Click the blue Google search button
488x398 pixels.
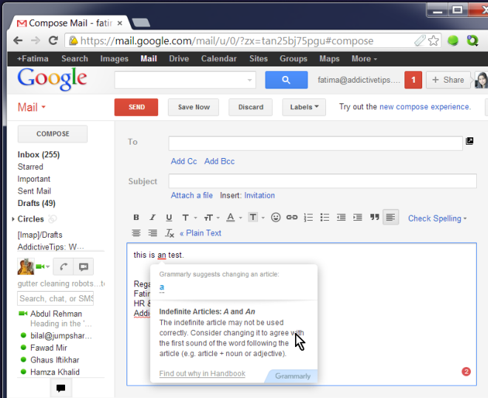coord(286,80)
